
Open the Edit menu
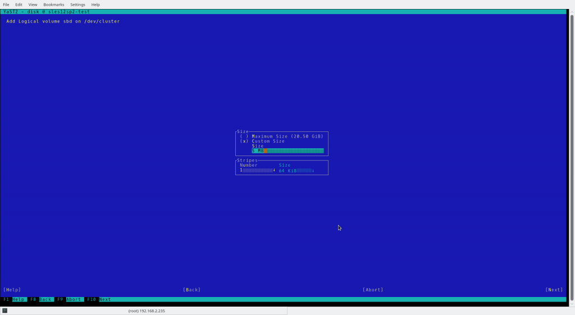[x=19, y=4]
